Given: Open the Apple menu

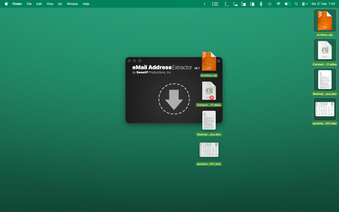Looking at the screenshot, I should tap(6, 4).
